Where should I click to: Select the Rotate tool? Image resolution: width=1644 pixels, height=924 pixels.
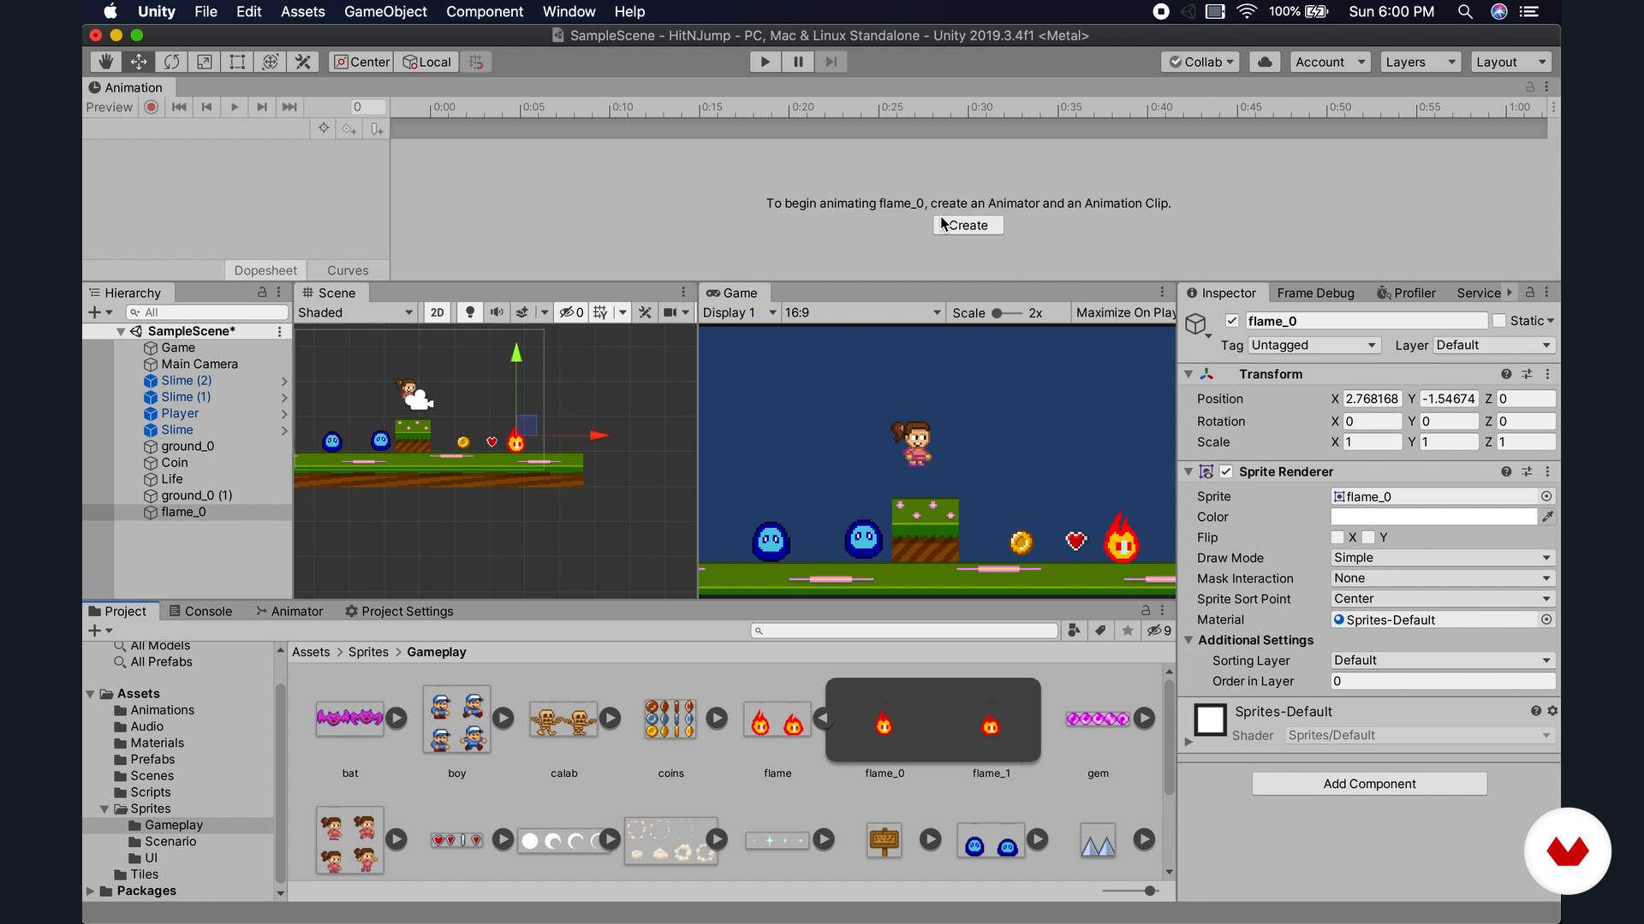(171, 62)
